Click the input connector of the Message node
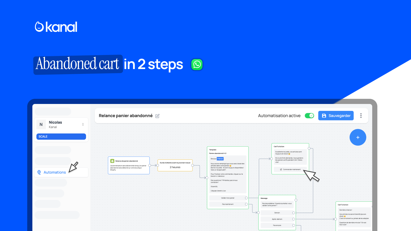Viewport: 411px width, 231px height. point(258,213)
